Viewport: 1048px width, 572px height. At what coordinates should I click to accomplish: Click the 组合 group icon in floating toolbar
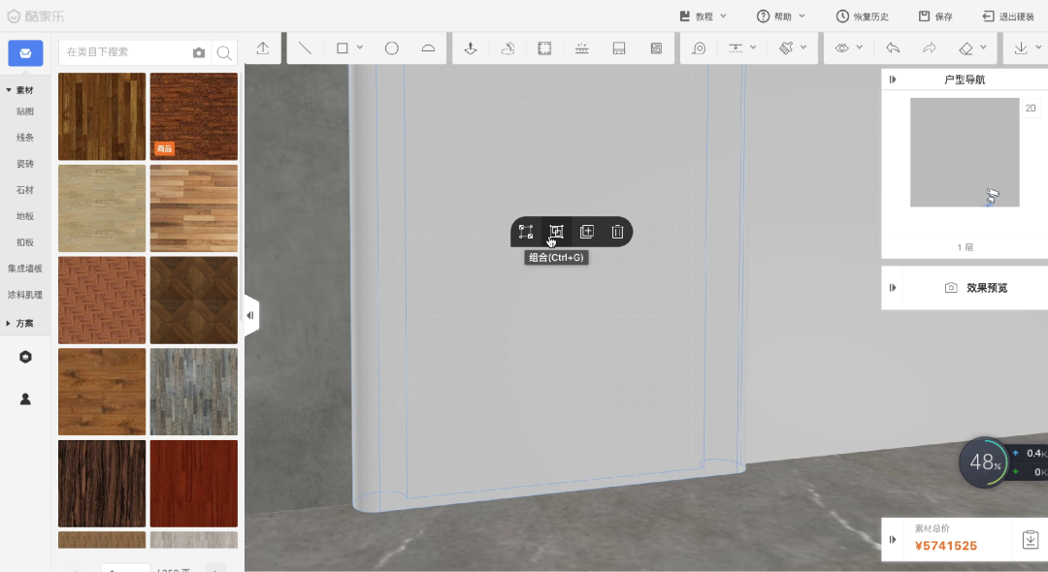pyautogui.click(x=556, y=232)
